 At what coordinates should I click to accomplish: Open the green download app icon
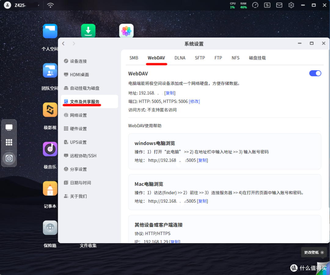pyautogui.click(x=88, y=31)
